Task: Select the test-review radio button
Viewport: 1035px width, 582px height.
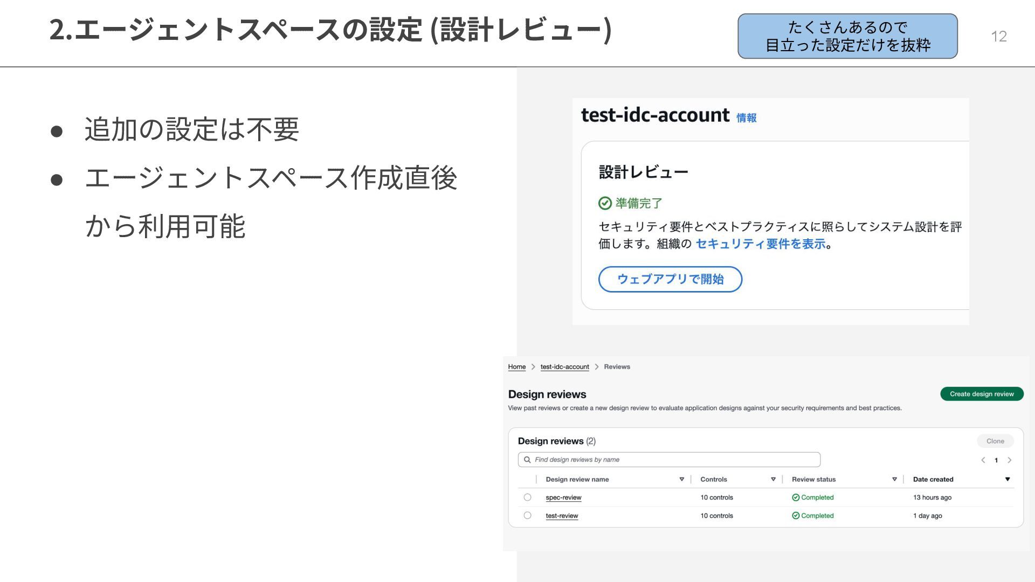Action: tap(527, 516)
